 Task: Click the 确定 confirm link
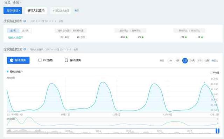77,11
